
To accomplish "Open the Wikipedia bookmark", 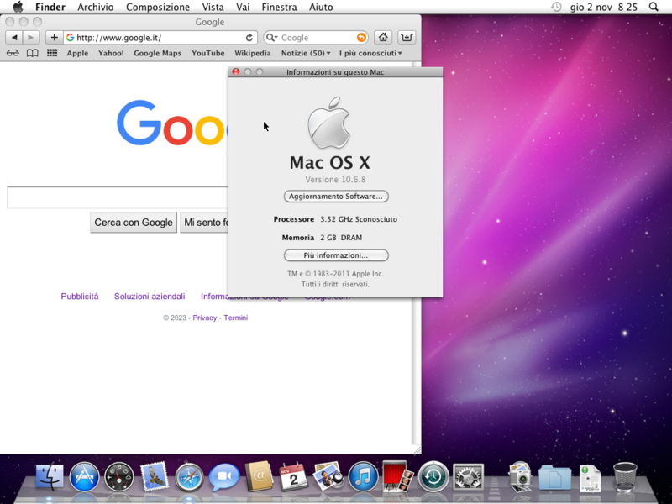I will 253,53.
